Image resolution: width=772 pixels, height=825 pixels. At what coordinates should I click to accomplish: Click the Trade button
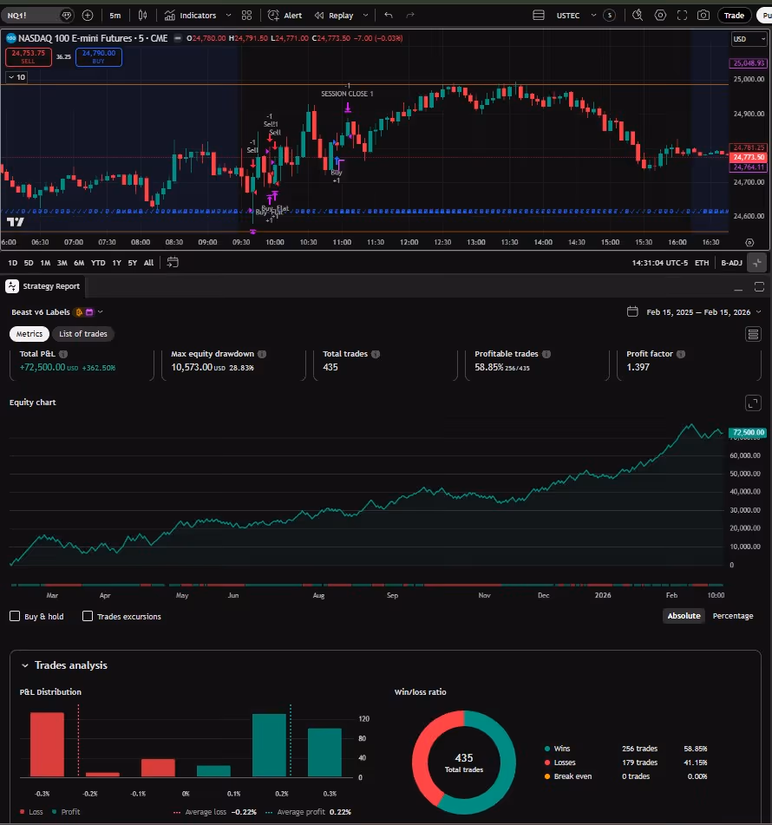pos(734,16)
